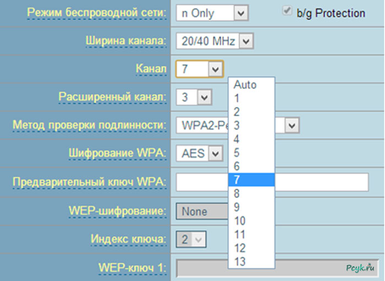Select channel 6 in the list

click(x=251, y=166)
